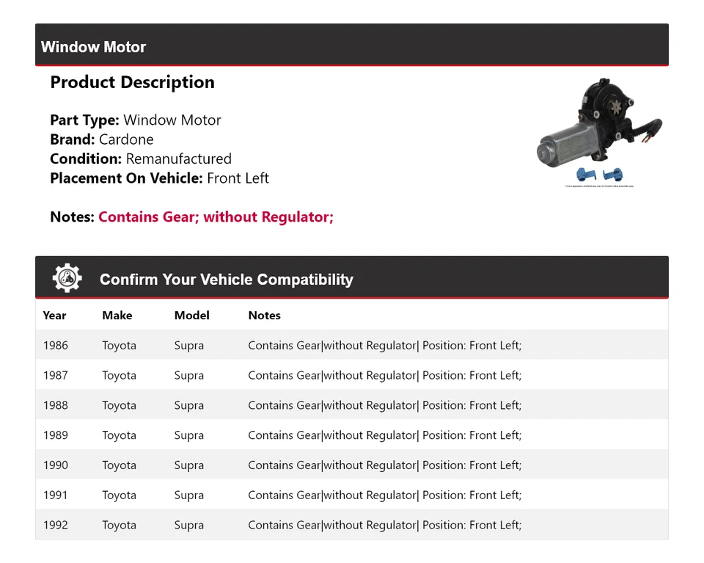Expand the Model column header
Screen dimensions: 704x563
point(191,315)
